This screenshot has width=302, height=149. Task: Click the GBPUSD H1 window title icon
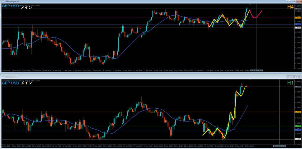coord(3,77)
